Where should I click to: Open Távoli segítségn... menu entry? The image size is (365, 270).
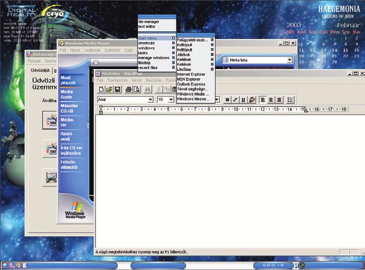click(x=195, y=89)
